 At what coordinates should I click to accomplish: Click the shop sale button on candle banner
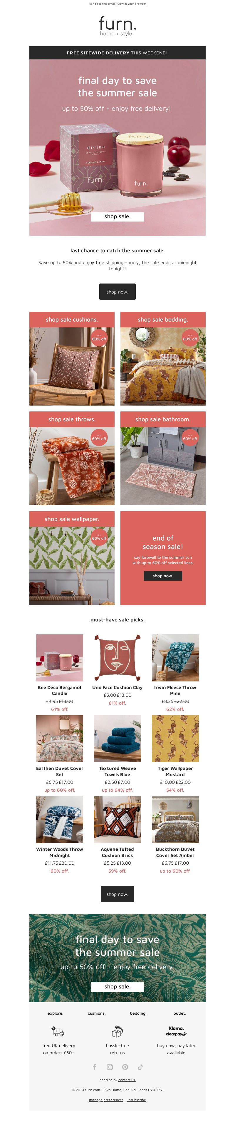point(117,216)
